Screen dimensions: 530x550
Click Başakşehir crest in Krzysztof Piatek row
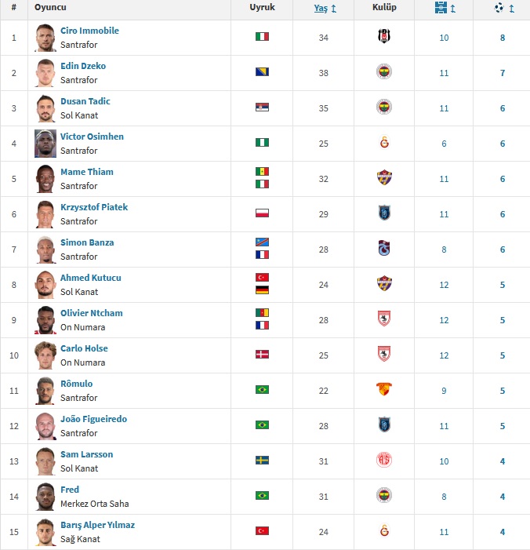coord(384,213)
